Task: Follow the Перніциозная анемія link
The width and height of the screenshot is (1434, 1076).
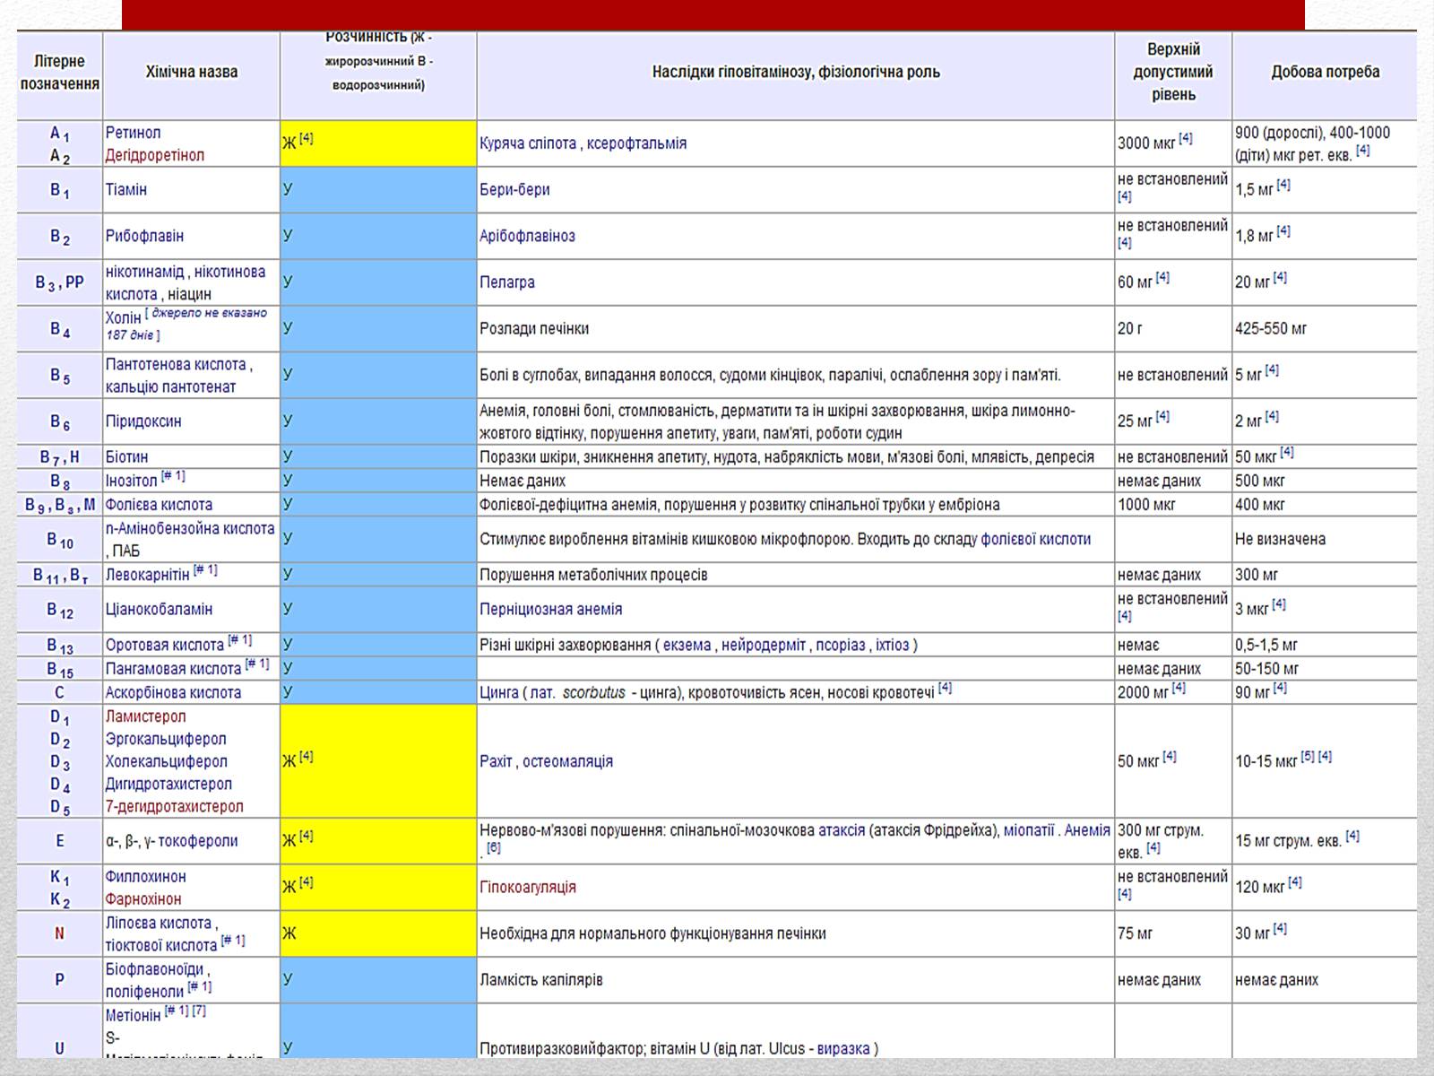Action: [550, 610]
